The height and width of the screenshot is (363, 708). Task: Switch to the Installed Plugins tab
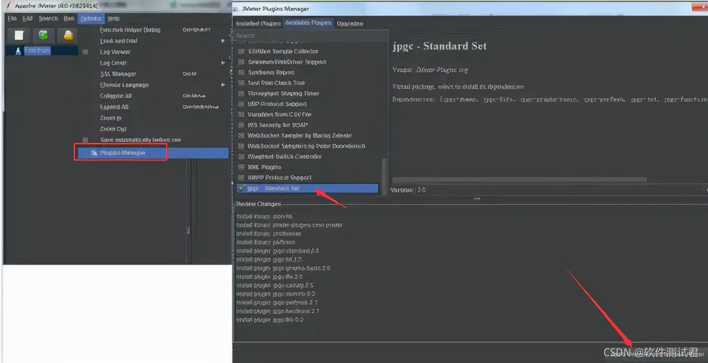click(258, 23)
